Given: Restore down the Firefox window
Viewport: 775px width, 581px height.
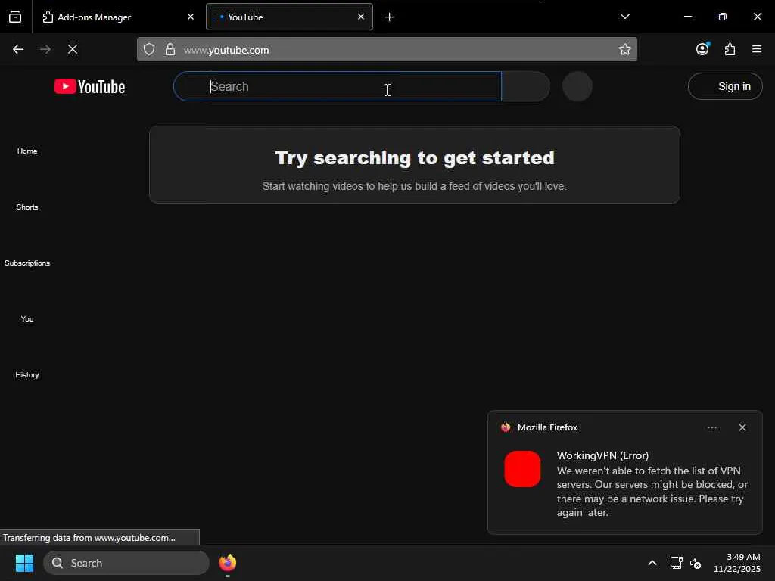Looking at the screenshot, I should coord(723,17).
